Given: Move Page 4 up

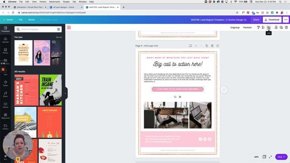Looking at the screenshot, I should click(196, 46).
